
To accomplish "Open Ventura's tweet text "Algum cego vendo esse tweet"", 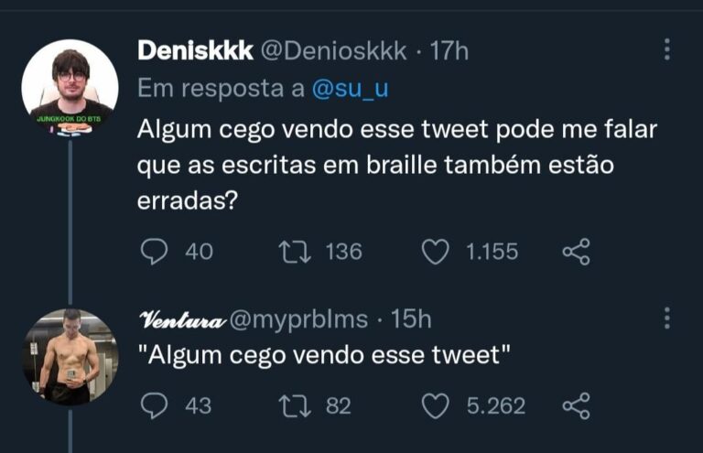I will (324, 357).
